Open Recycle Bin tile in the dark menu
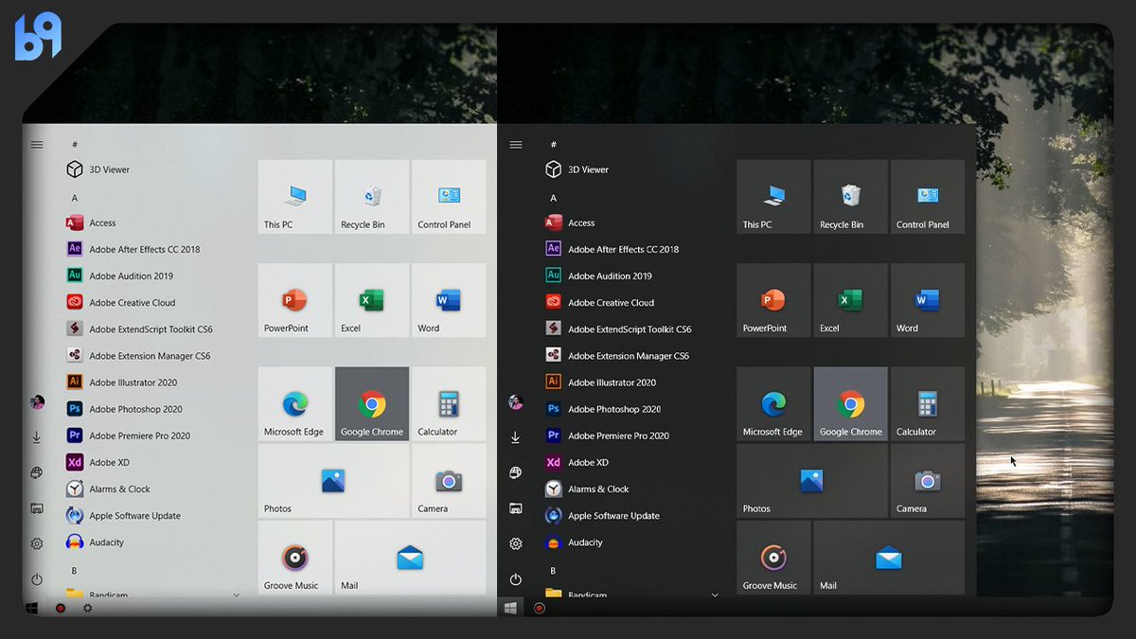 [x=851, y=197]
